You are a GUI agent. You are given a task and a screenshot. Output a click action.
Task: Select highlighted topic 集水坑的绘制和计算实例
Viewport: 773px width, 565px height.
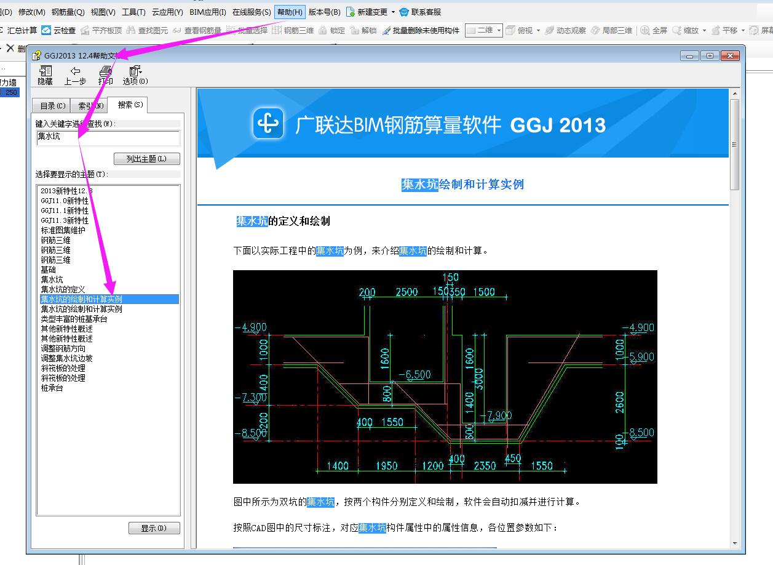[109, 299]
